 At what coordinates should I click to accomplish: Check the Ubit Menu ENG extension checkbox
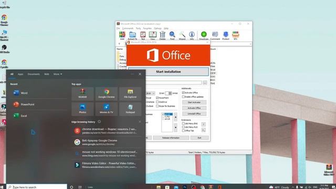pyautogui.click(x=183, y=124)
